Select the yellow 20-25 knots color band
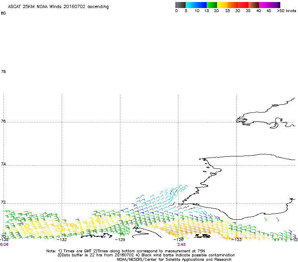This screenshot has width=298, height=262. [222, 5]
